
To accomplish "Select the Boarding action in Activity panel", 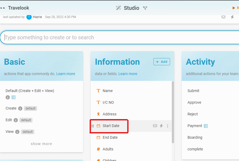I will tap(195, 137).
